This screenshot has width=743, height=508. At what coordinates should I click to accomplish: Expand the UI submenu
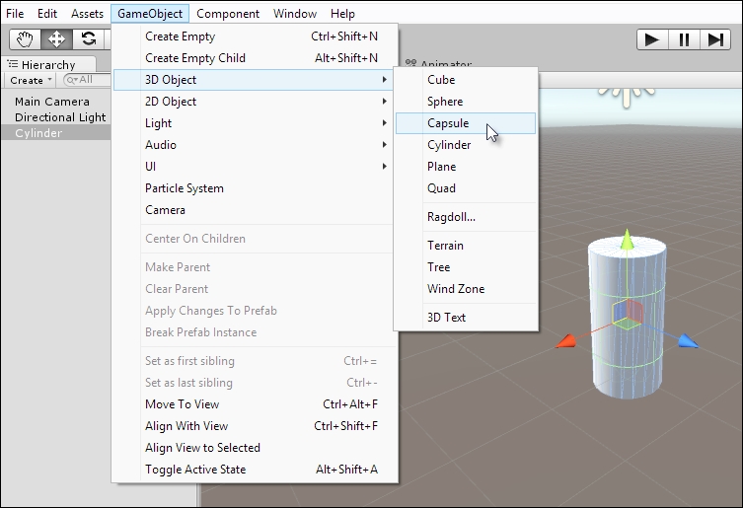[x=254, y=167]
